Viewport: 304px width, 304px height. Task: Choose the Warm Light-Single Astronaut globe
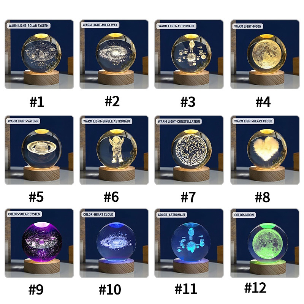click(x=114, y=150)
